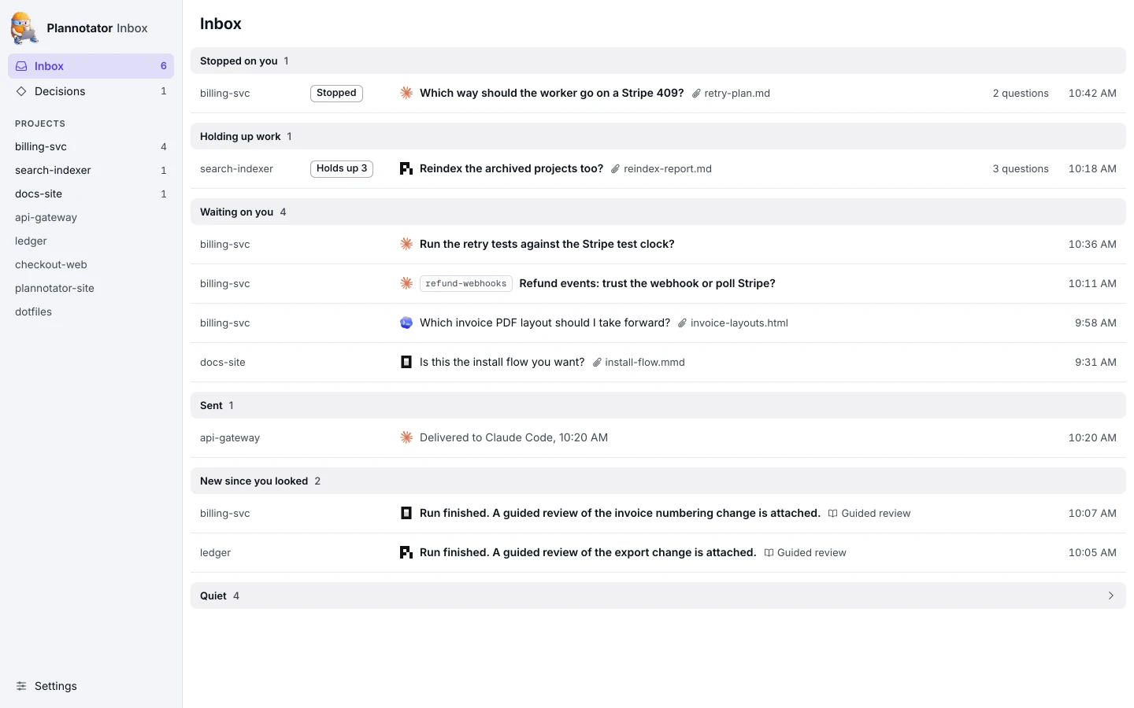
Task: Click the agent icon on invoice numbering review row
Action: (x=406, y=513)
